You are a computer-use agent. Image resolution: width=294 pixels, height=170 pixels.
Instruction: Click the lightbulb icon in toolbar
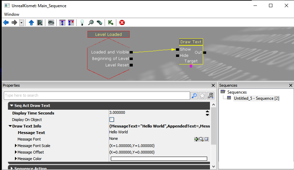[82, 23]
